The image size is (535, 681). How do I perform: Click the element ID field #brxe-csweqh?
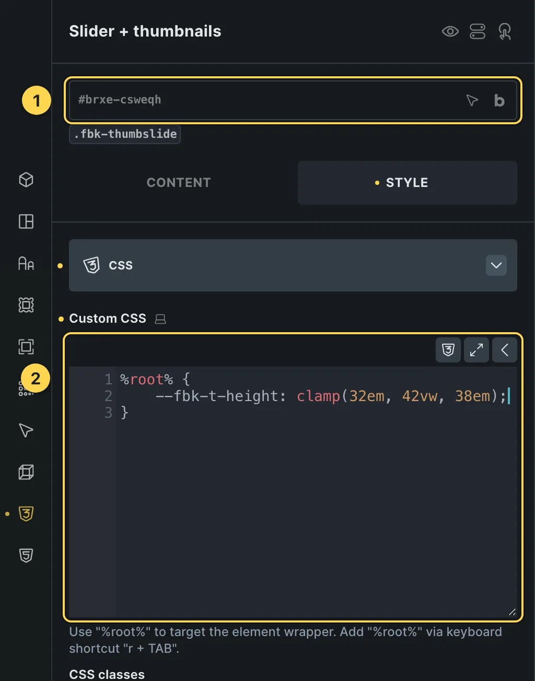pyautogui.click(x=293, y=100)
